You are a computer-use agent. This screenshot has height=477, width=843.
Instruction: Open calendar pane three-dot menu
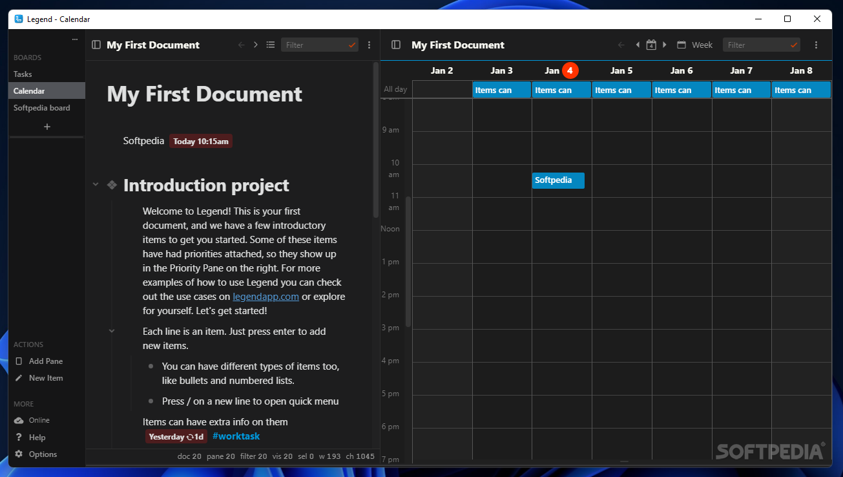816,45
